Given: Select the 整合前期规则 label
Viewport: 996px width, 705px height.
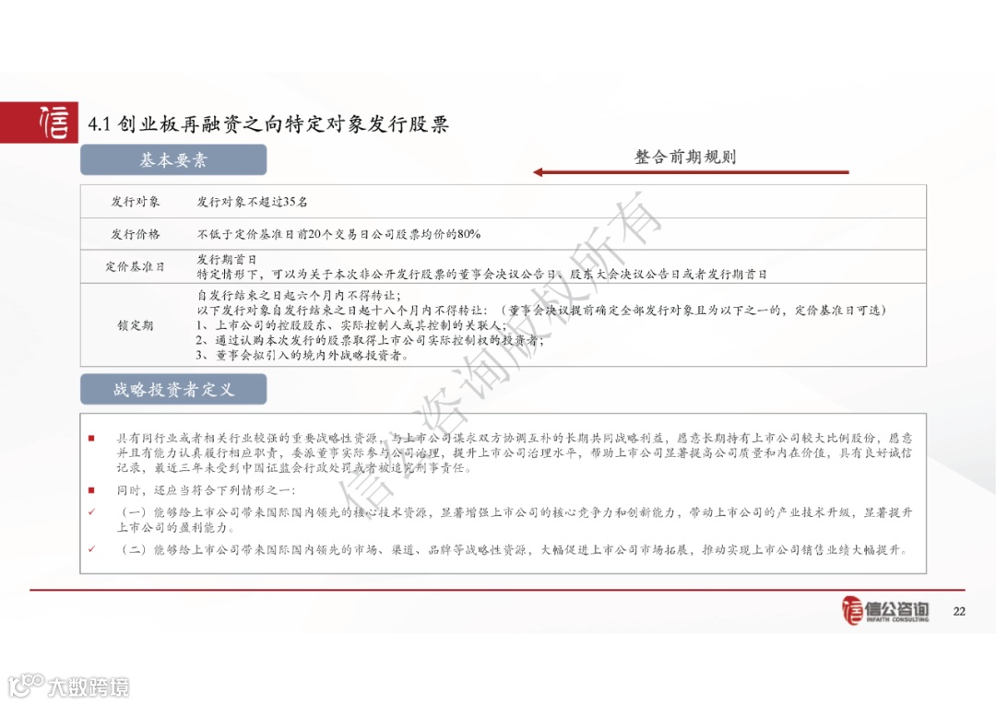Looking at the screenshot, I should pyautogui.click(x=684, y=157).
